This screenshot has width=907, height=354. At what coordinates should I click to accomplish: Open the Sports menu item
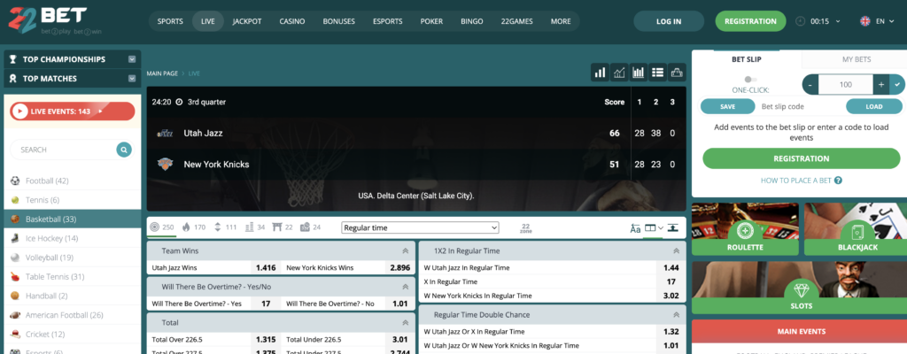(x=170, y=21)
